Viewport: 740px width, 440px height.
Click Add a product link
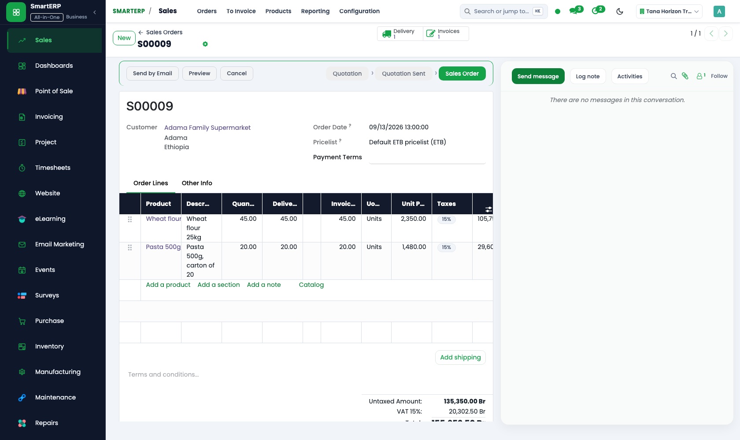pyautogui.click(x=168, y=285)
